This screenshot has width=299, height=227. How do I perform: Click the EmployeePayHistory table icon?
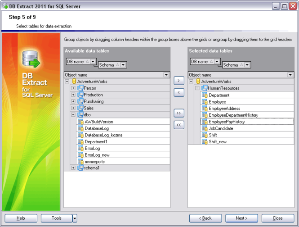(205, 122)
